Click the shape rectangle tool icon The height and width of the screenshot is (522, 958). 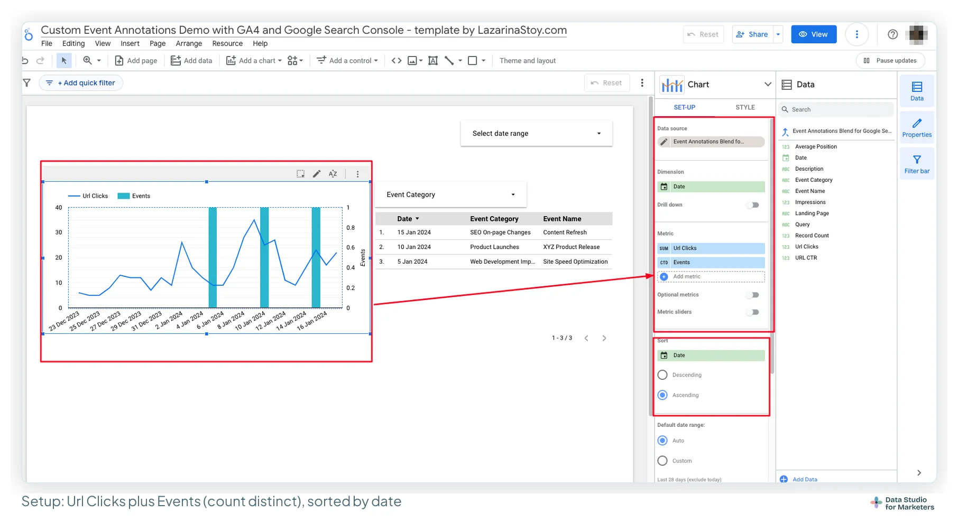pos(473,61)
